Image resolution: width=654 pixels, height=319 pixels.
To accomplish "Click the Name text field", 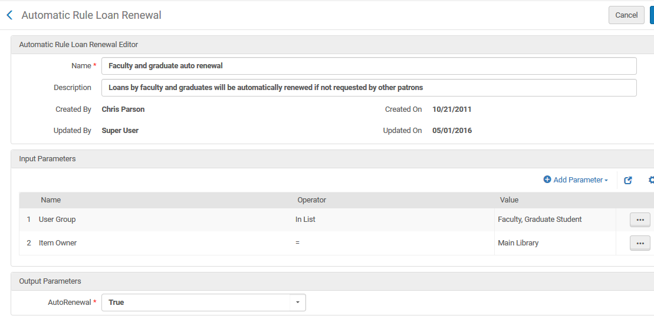I will pos(369,66).
